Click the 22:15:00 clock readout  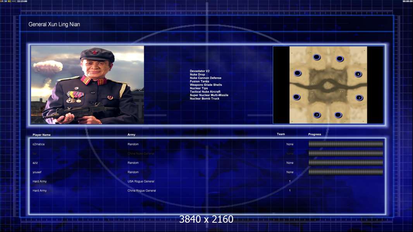22,1
